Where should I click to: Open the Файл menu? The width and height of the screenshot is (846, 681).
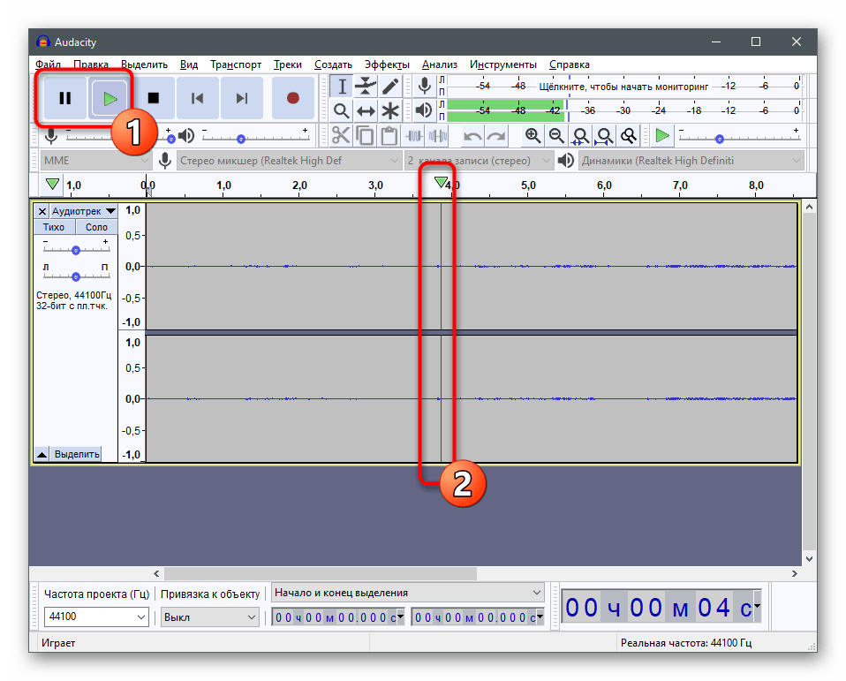click(x=48, y=64)
